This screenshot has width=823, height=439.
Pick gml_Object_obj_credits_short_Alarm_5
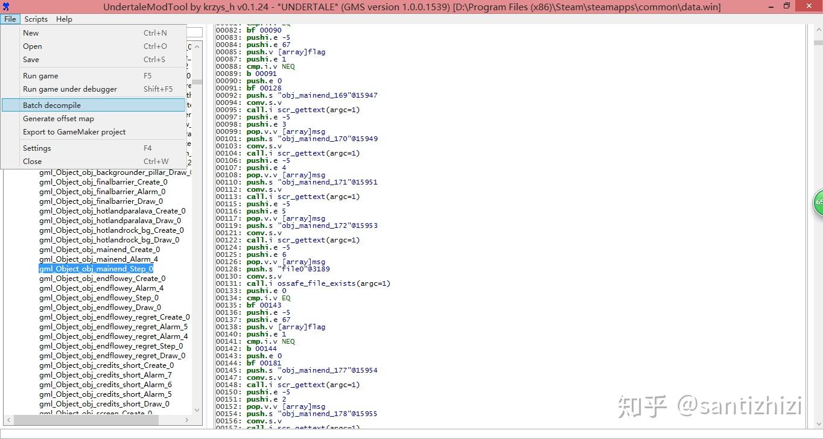point(106,394)
